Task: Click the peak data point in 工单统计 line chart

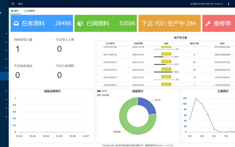Action: [196, 99]
